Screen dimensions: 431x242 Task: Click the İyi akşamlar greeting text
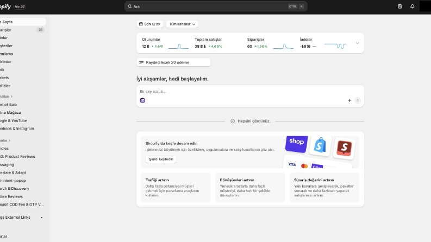pyautogui.click(x=172, y=79)
